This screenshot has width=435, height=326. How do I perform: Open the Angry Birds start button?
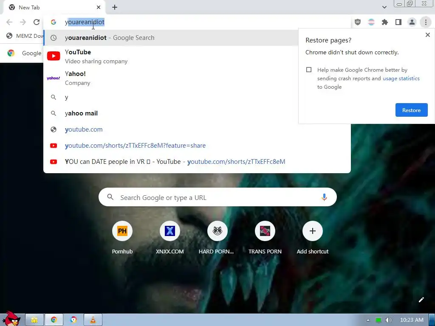11,319
